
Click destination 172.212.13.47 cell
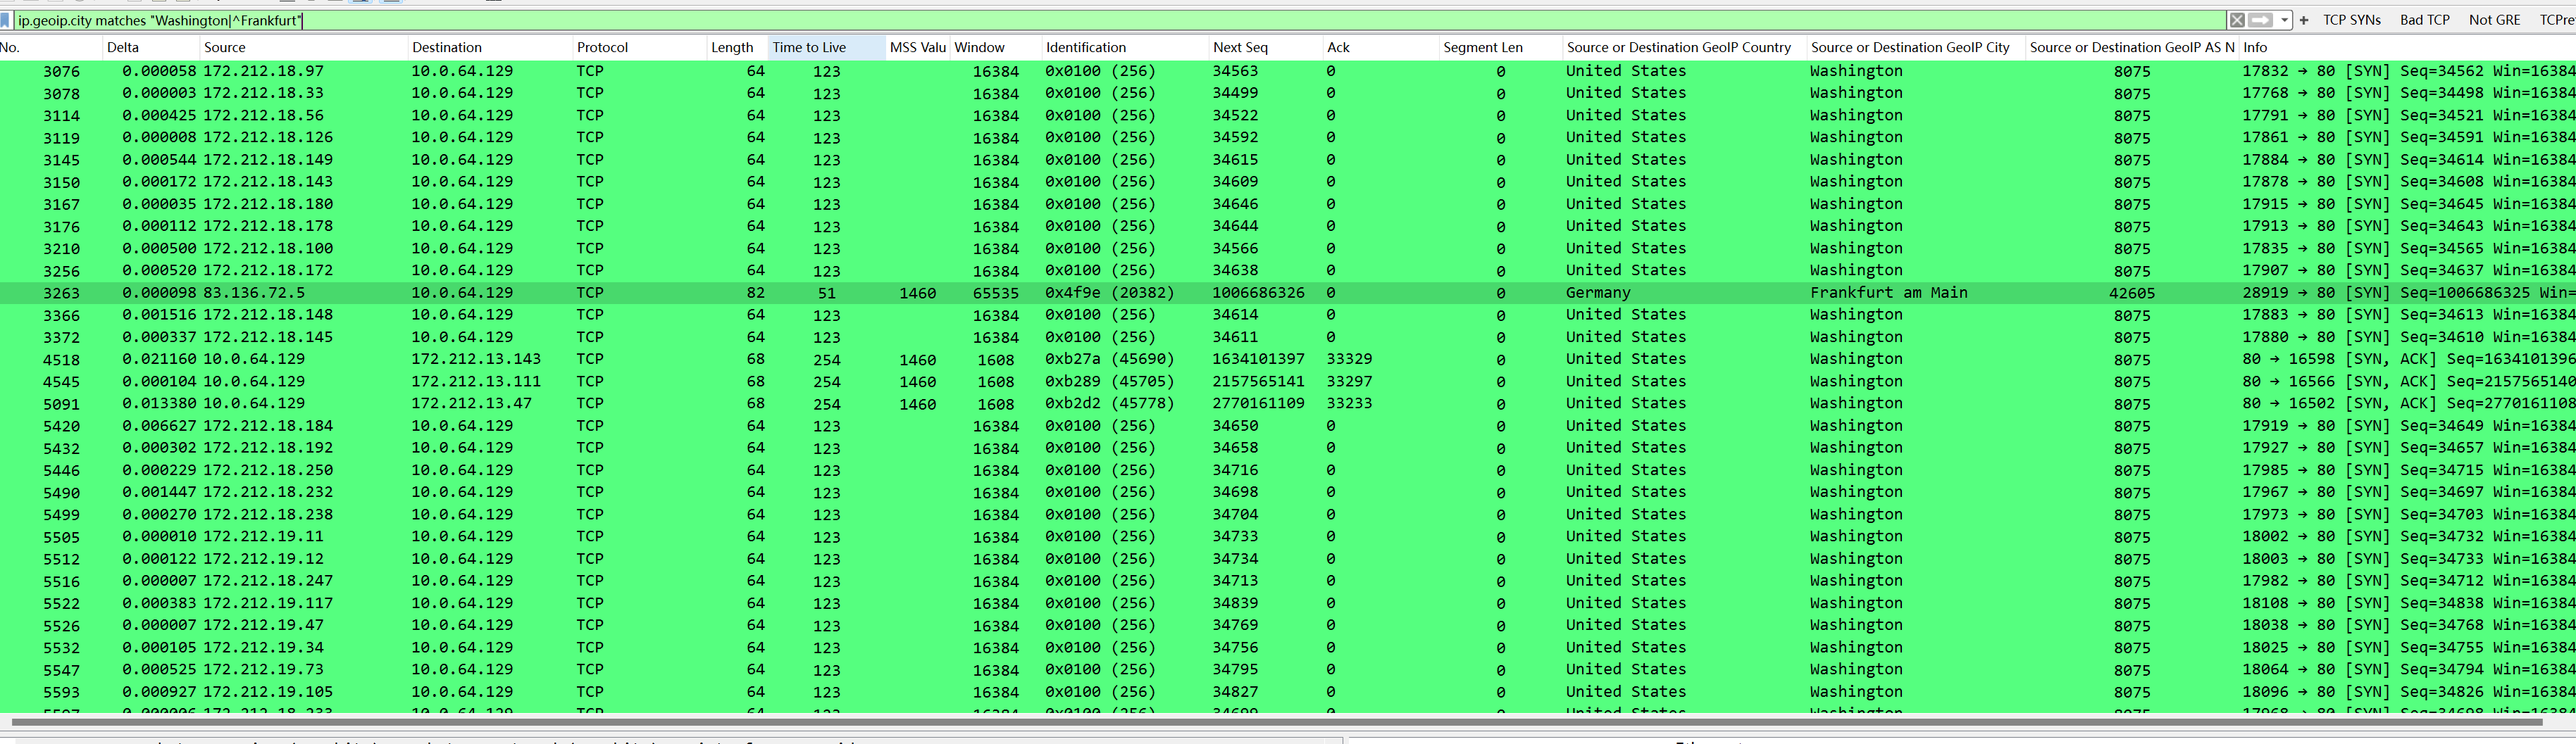click(471, 403)
